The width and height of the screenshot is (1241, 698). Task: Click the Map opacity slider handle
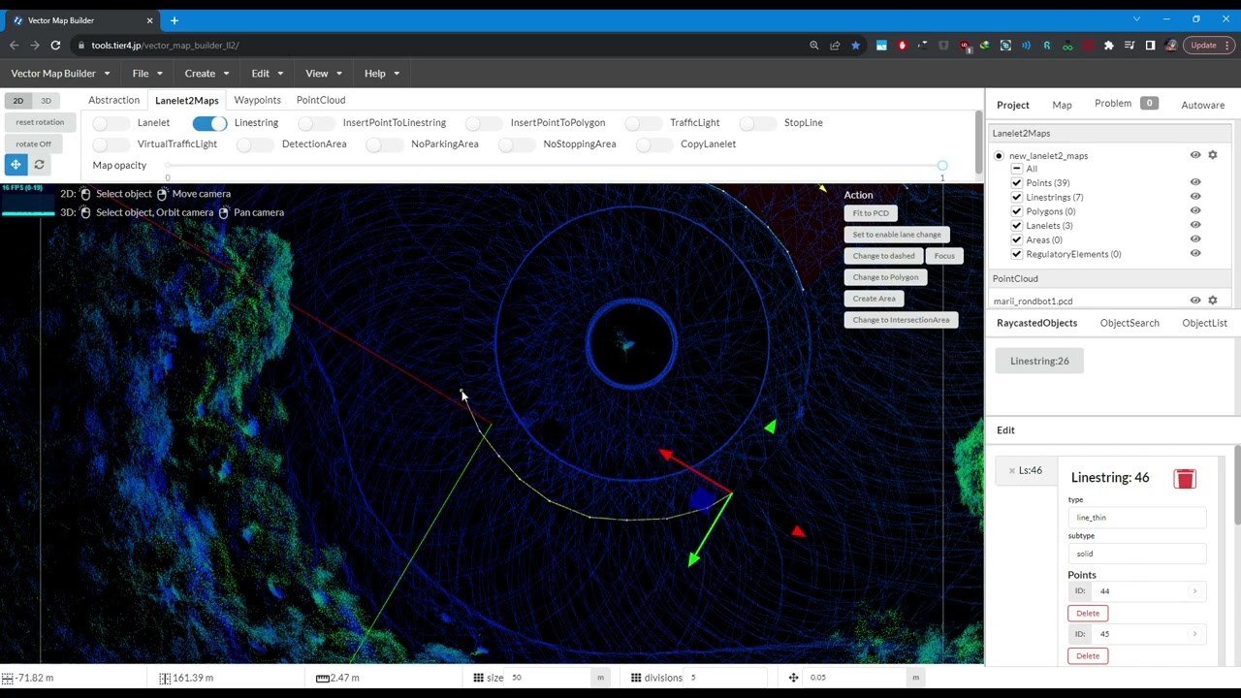tap(941, 166)
